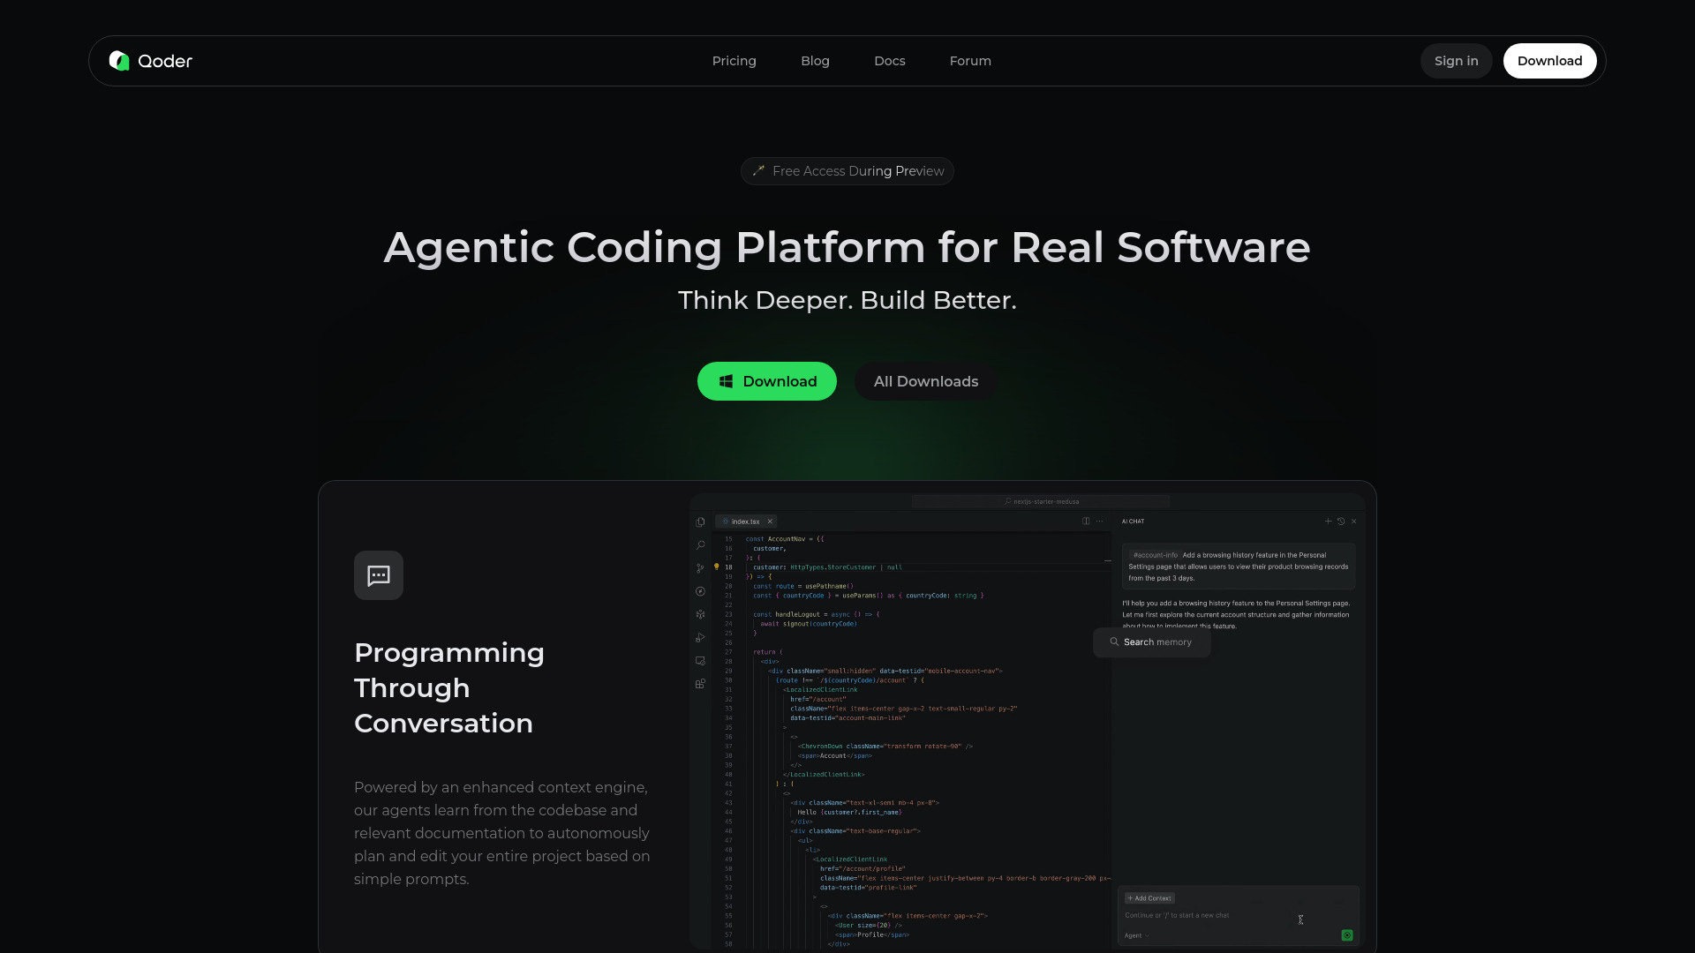Viewport: 1695px width, 953px height.
Task: Click the Search memory input field
Action: coord(1151,642)
